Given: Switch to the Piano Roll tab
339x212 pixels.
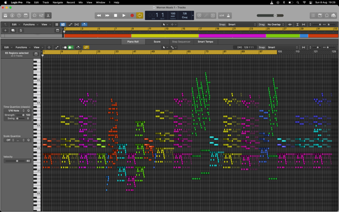Looking at the screenshot, I should (x=133, y=41).
